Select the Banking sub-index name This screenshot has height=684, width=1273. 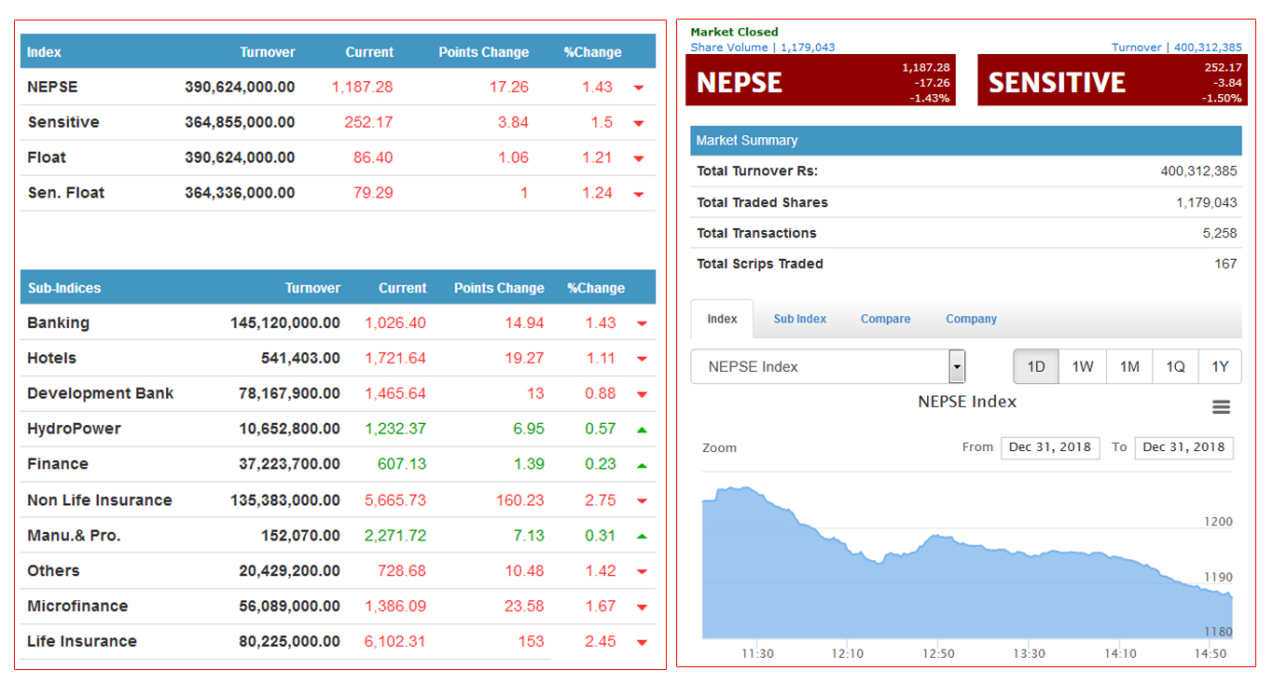[x=59, y=323]
